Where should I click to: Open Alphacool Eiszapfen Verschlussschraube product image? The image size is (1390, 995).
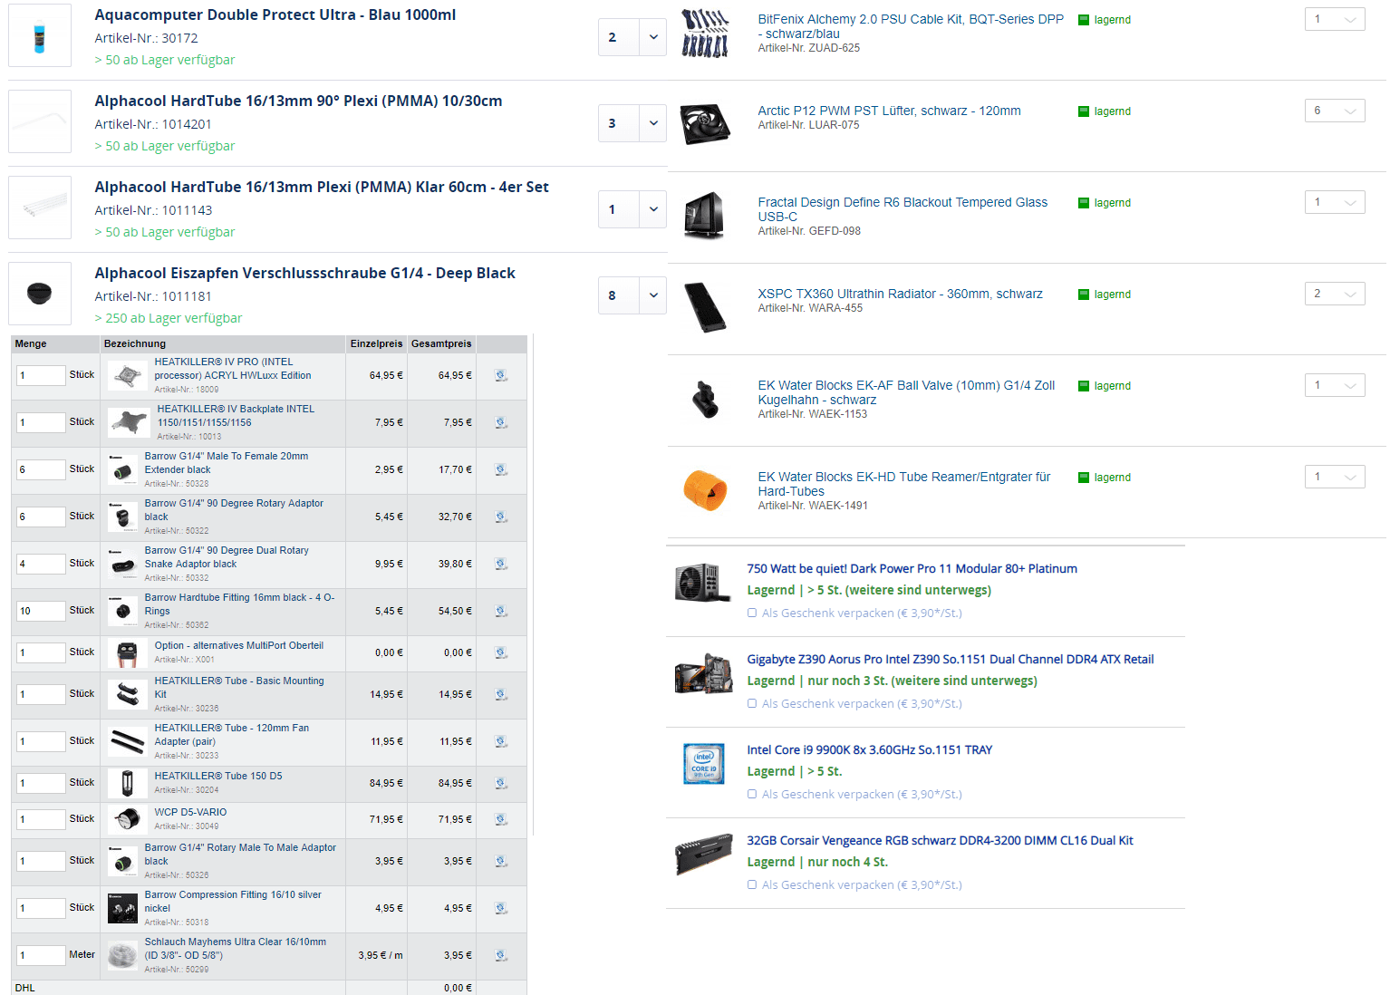click(40, 294)
